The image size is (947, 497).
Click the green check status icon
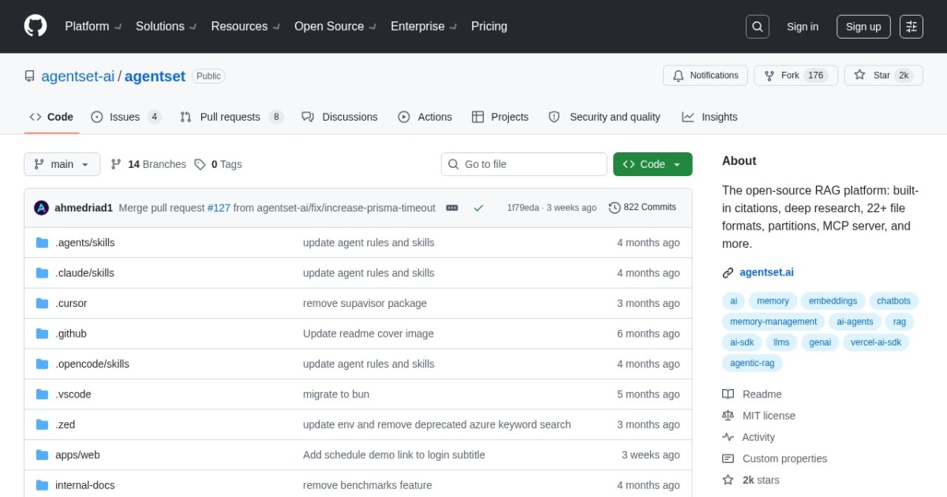[x=478, y=208]
